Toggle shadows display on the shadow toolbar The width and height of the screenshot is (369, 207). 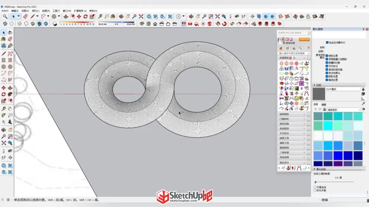coord(55,24)
